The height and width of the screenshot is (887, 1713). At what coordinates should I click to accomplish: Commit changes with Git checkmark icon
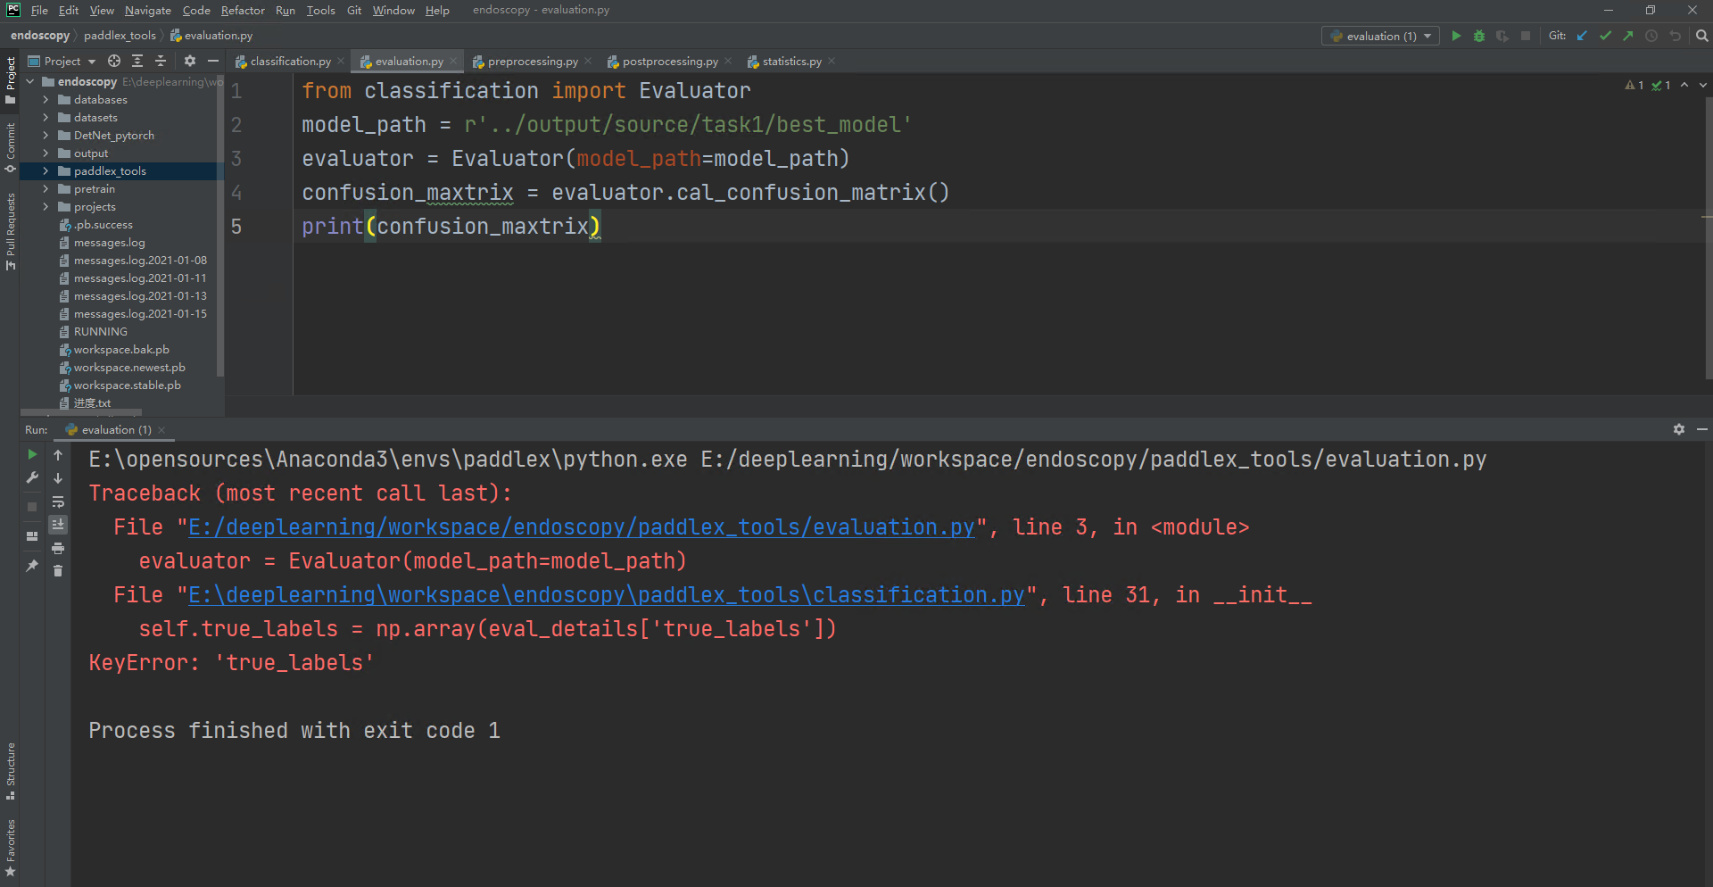1605,36
